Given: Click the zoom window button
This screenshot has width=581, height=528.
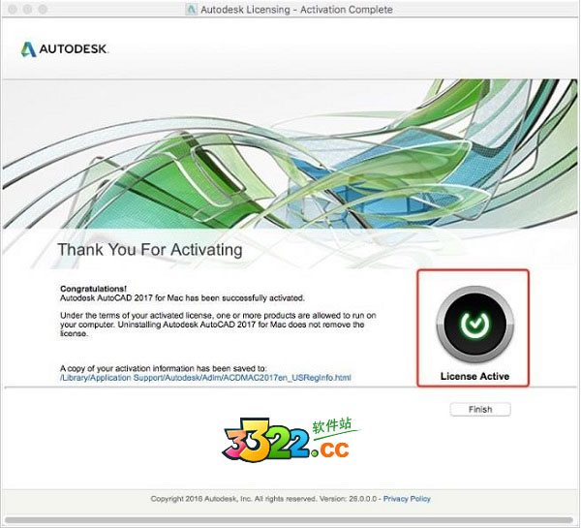Looking at the screenshot, I should (43, 9).
